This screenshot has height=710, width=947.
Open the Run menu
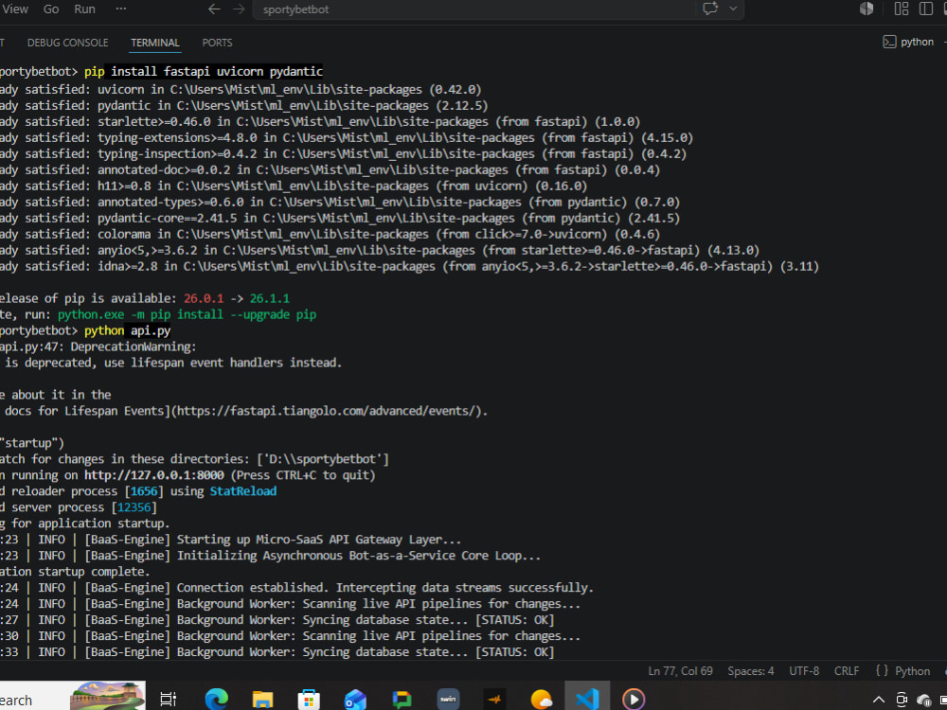point(84,9)
